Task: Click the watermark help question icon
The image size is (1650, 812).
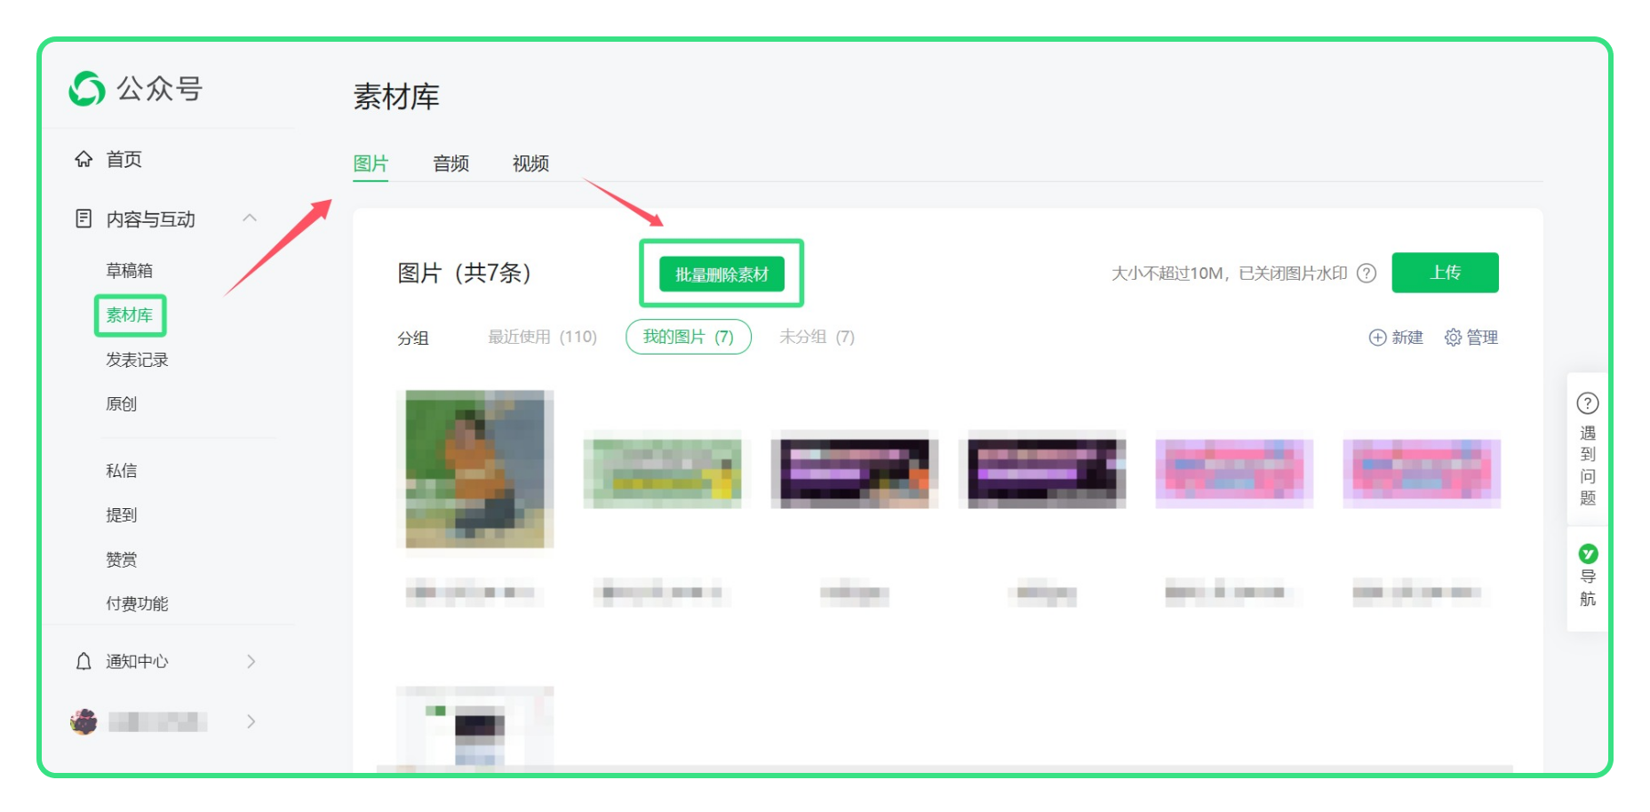Action: pos(1367,274)
